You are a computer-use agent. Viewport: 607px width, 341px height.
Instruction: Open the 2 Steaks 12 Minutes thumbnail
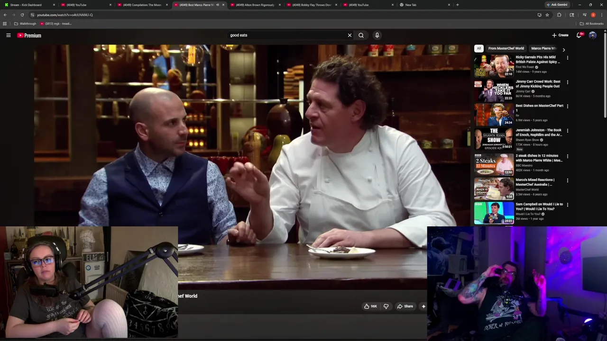point(494,164)
